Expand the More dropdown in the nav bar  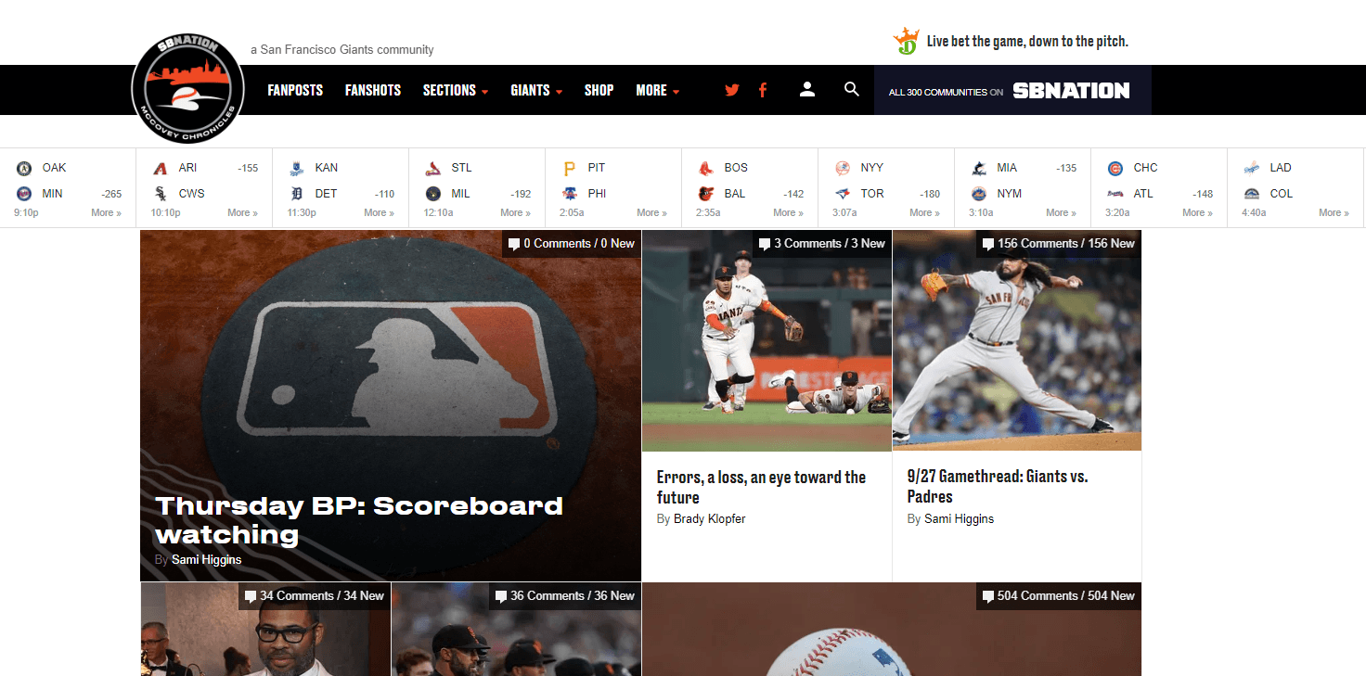658,90
